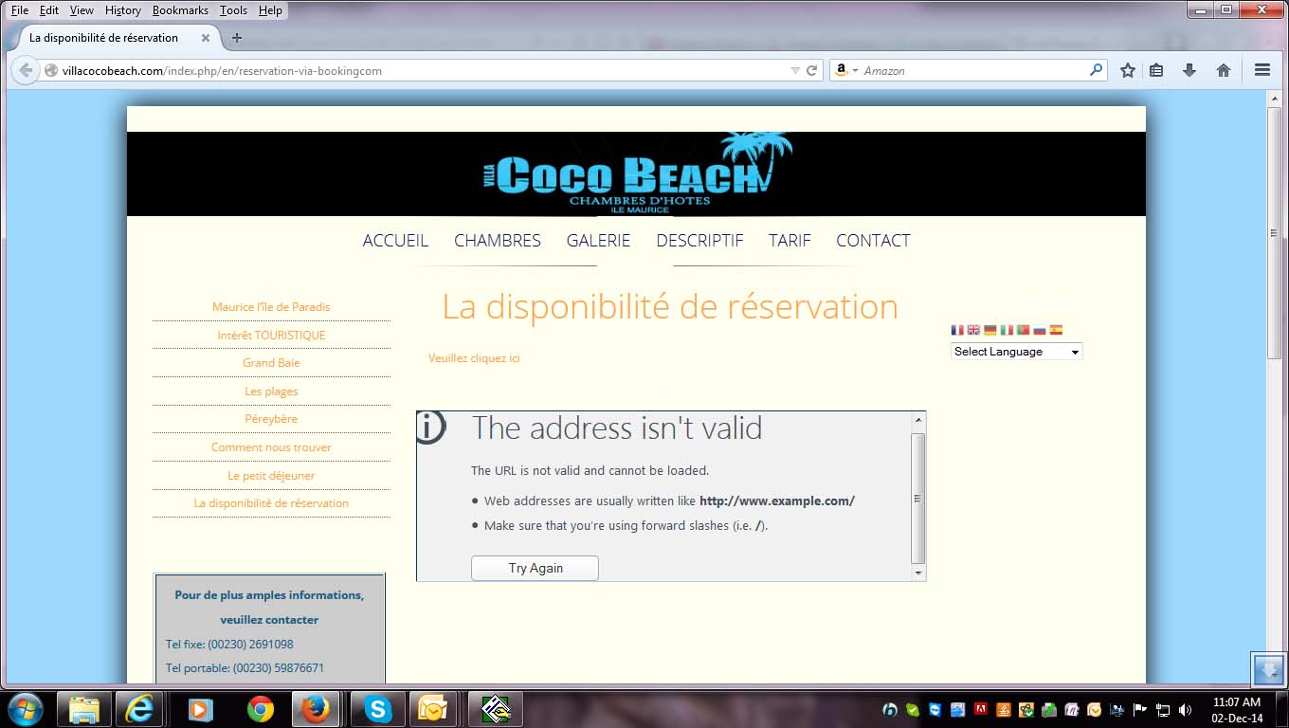
Task: Open the Bookmarks menu
Action: click(x=180, y=10)
